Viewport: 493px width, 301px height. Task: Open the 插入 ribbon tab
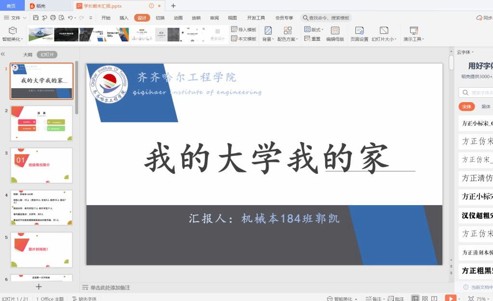(124, 18)
